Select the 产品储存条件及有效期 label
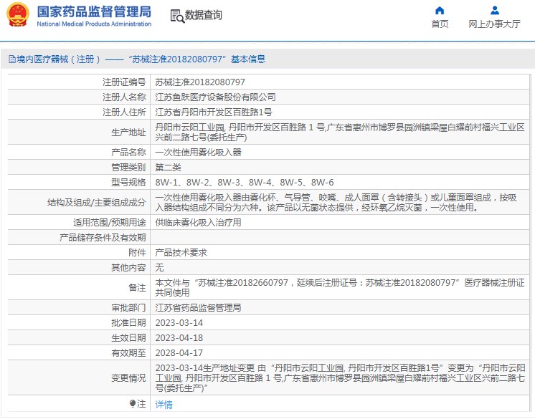Viewport: 535px width, 419px height. [103, 238]
